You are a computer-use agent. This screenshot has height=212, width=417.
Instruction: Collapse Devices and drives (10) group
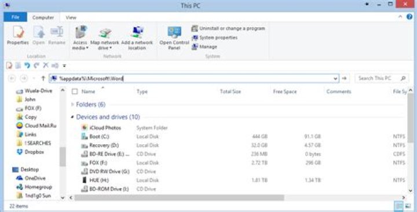coord(72,117)
